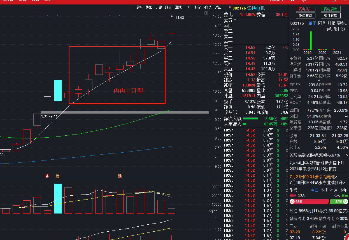349x240 pixels.
Task: Open 条件预警 settings
Action: click(331, 16)
